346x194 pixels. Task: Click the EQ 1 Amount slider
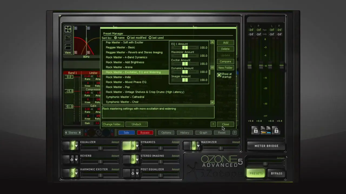pyautogui.click(x=185, y=48)
